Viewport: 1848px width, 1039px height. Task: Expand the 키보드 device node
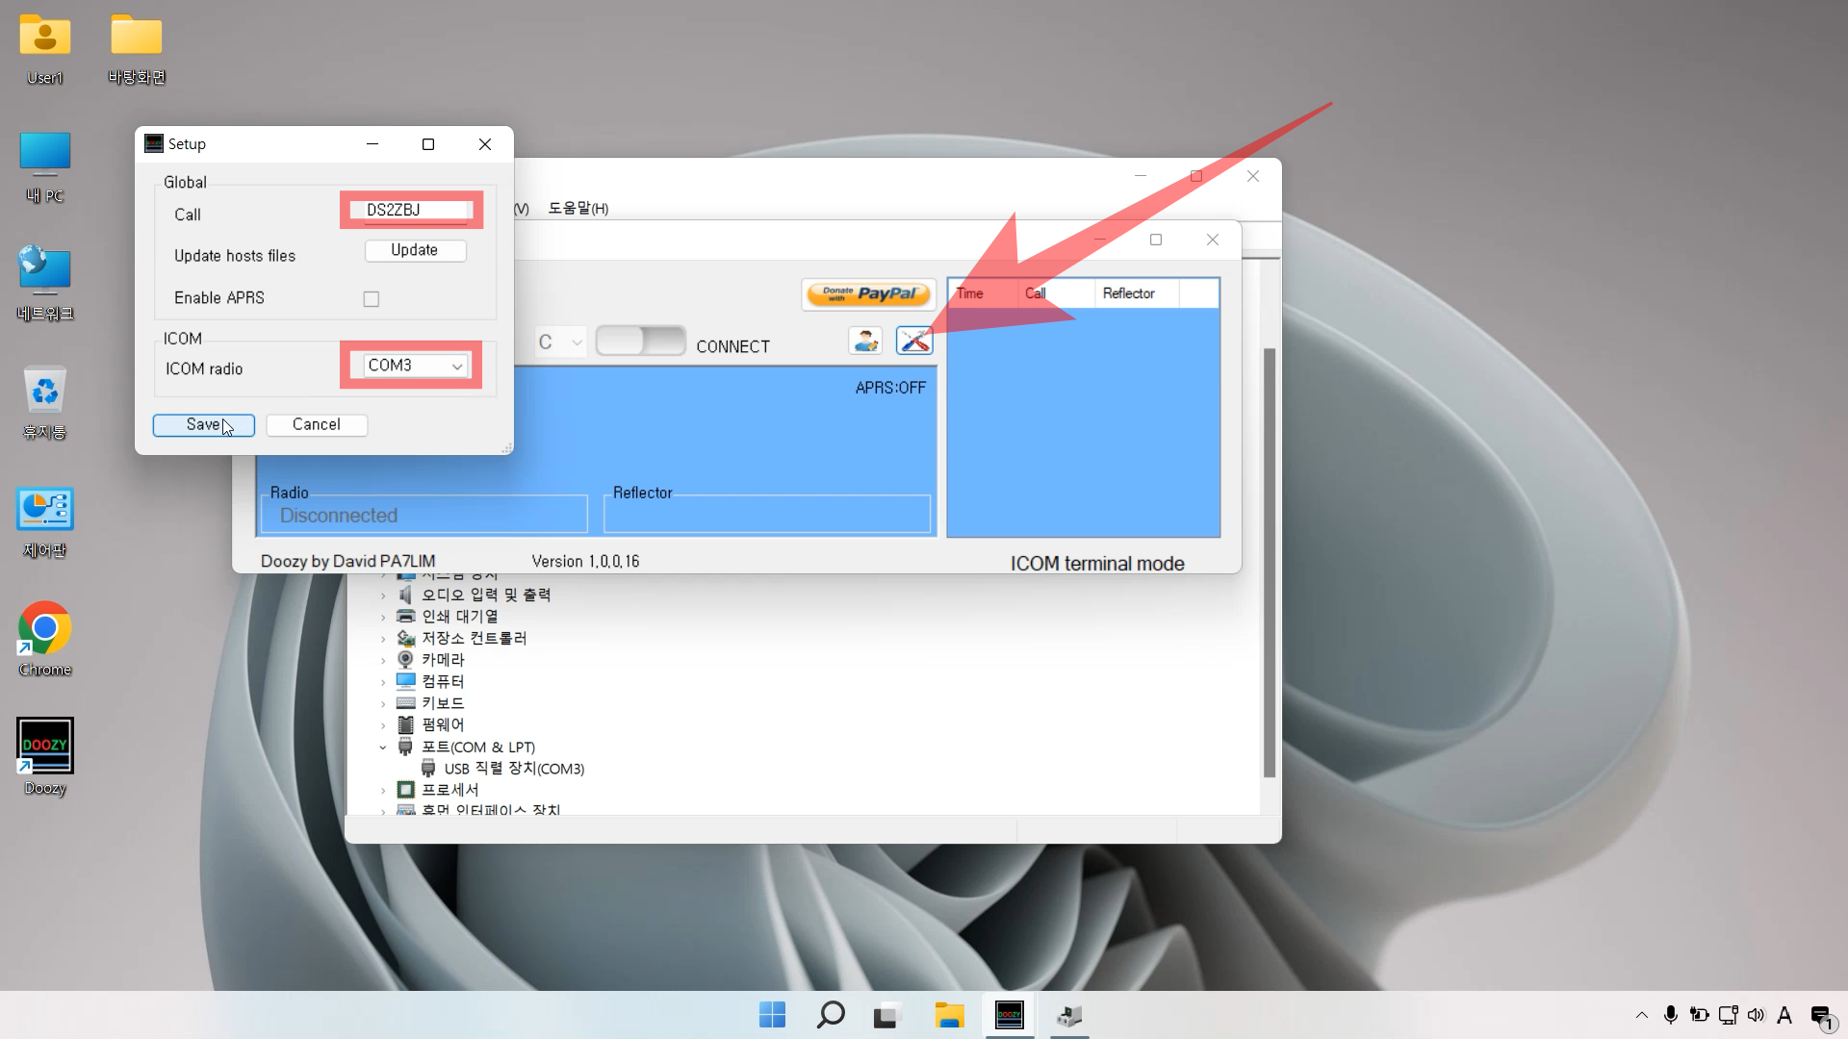383,704
